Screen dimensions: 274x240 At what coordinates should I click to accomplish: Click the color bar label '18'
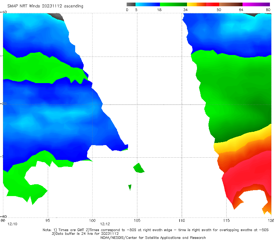[159, 10]
